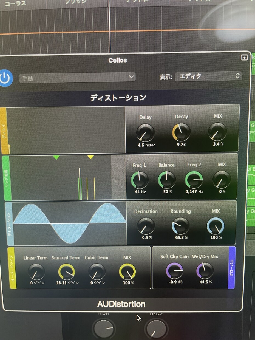The width and height of the screenshot is (255, 340).
Task: Click the link window icon in Cellos title bar
Action: click(244, 57)
